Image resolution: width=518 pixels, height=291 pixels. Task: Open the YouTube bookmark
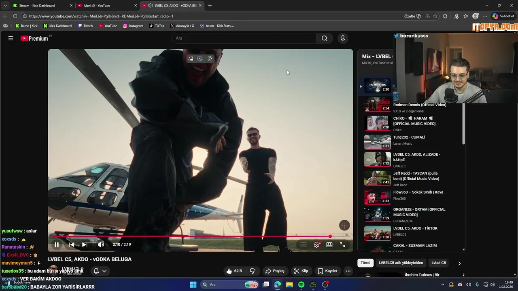(108, 26)
